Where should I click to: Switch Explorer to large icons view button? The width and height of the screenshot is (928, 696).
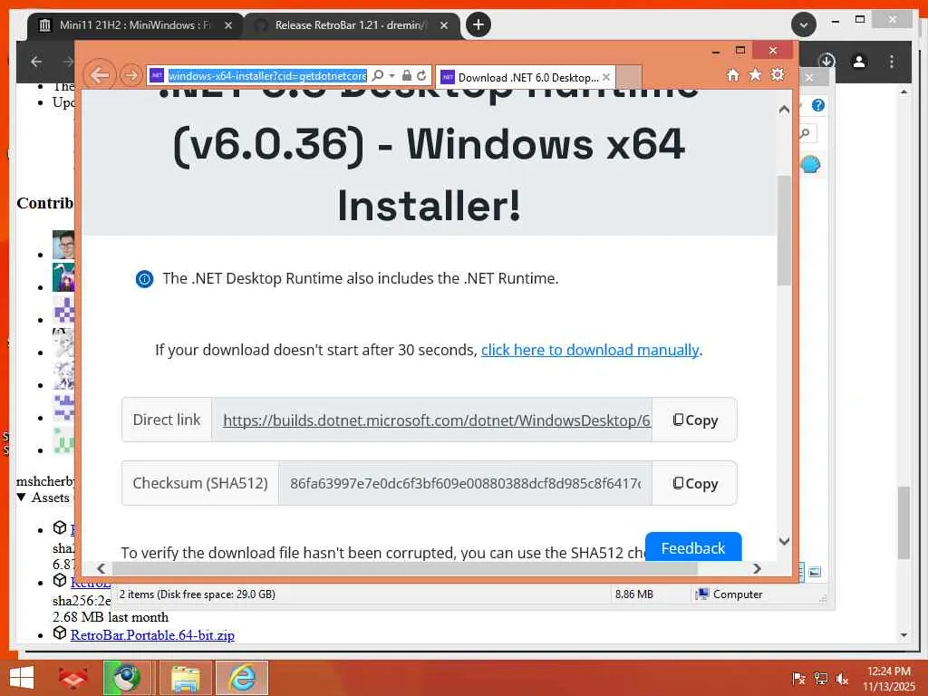click(x=815, y=572)
